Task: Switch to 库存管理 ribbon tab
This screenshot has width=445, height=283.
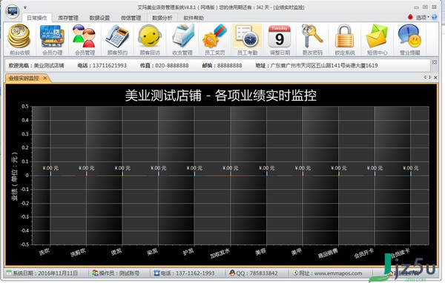Action: [x=68, y=18]
